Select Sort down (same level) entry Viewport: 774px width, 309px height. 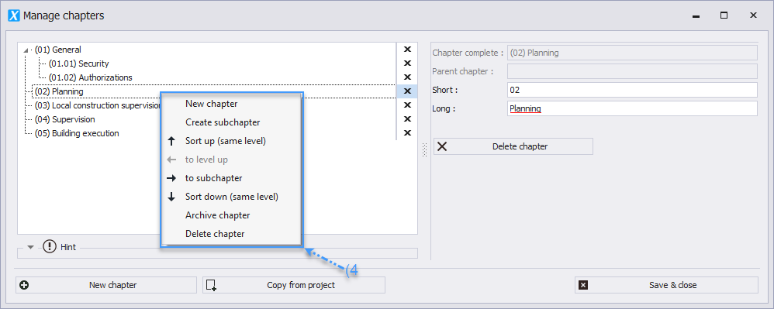point(232,197)
